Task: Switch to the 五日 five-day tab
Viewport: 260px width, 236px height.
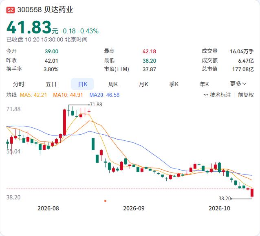Action: 51,84
